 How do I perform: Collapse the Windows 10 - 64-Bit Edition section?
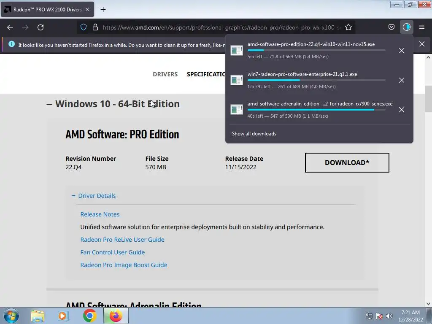tap(113, 104)
